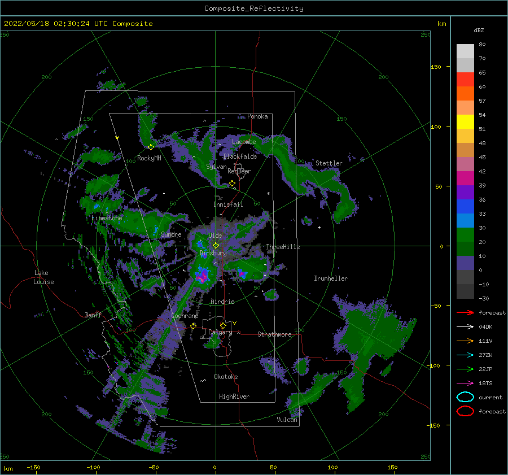Click the Sylvan label
The height and width of the screenshot is (475, 508).
click(216, 167)
